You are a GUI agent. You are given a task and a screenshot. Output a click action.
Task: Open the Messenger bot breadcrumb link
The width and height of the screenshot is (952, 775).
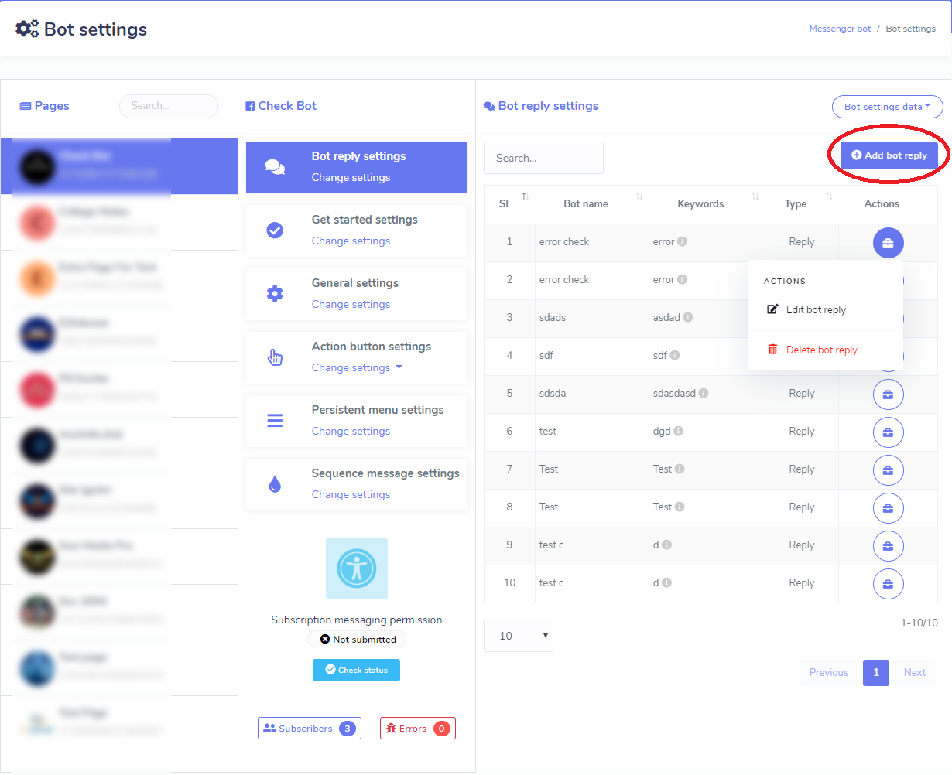840,28
